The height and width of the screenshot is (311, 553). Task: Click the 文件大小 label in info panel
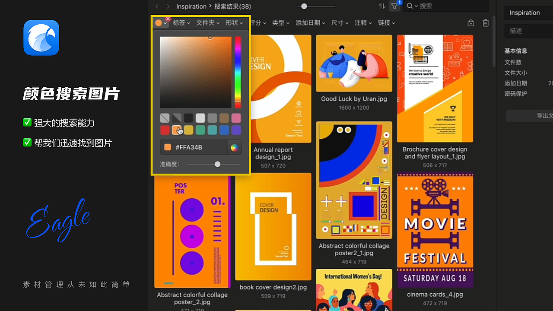[516, 73]
